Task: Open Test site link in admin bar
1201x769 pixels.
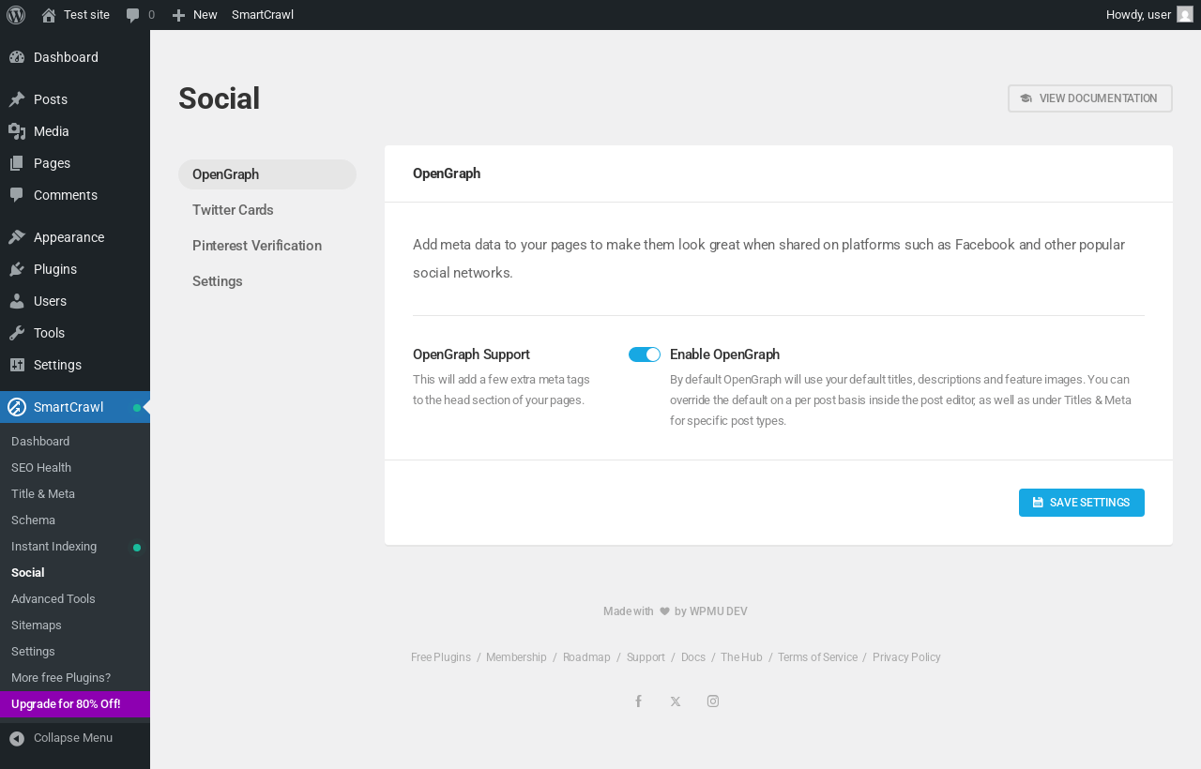Action: pyautogui.click(x=86, y=15)
